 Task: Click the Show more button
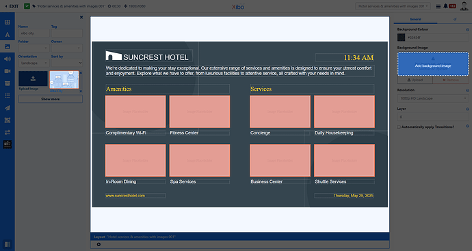click(50, 99)
